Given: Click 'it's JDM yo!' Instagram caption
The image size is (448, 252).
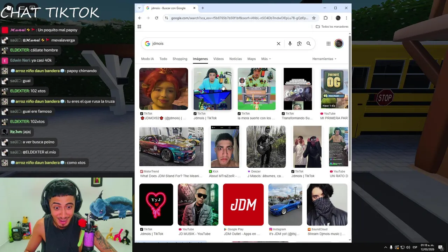Looking at the screenshot, I should [x=284, y=234].
